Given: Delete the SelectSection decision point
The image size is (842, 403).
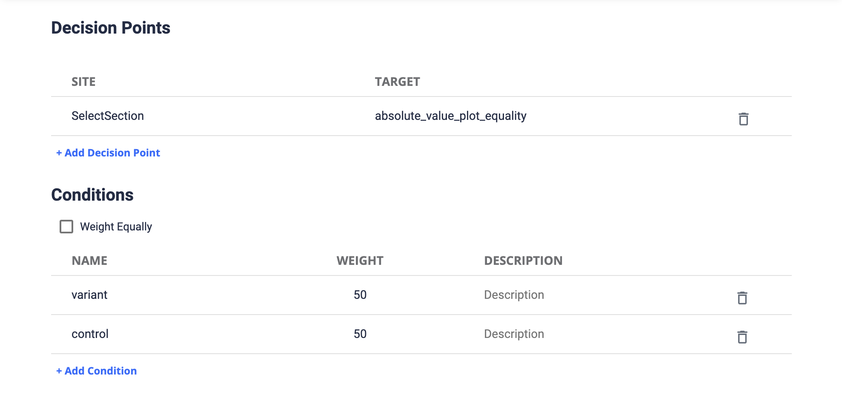Looking at the screenshot, I should 744,119.
